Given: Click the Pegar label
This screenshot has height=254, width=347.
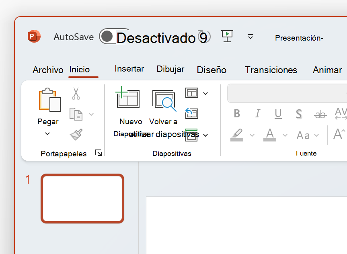Looking at the screenshot, I should tap(48, 122).
